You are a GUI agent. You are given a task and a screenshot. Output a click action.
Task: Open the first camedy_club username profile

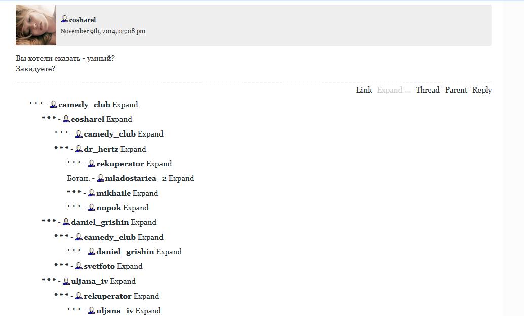click(84, 105)
